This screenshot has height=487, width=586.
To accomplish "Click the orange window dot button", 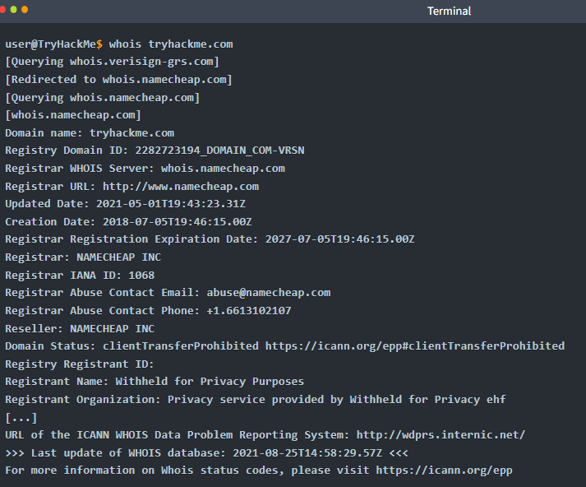I will [x=25, y=10].
